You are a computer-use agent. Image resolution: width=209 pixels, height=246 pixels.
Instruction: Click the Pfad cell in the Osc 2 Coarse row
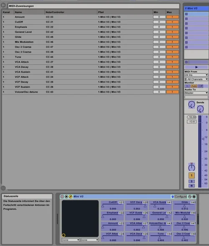[109, 47]
